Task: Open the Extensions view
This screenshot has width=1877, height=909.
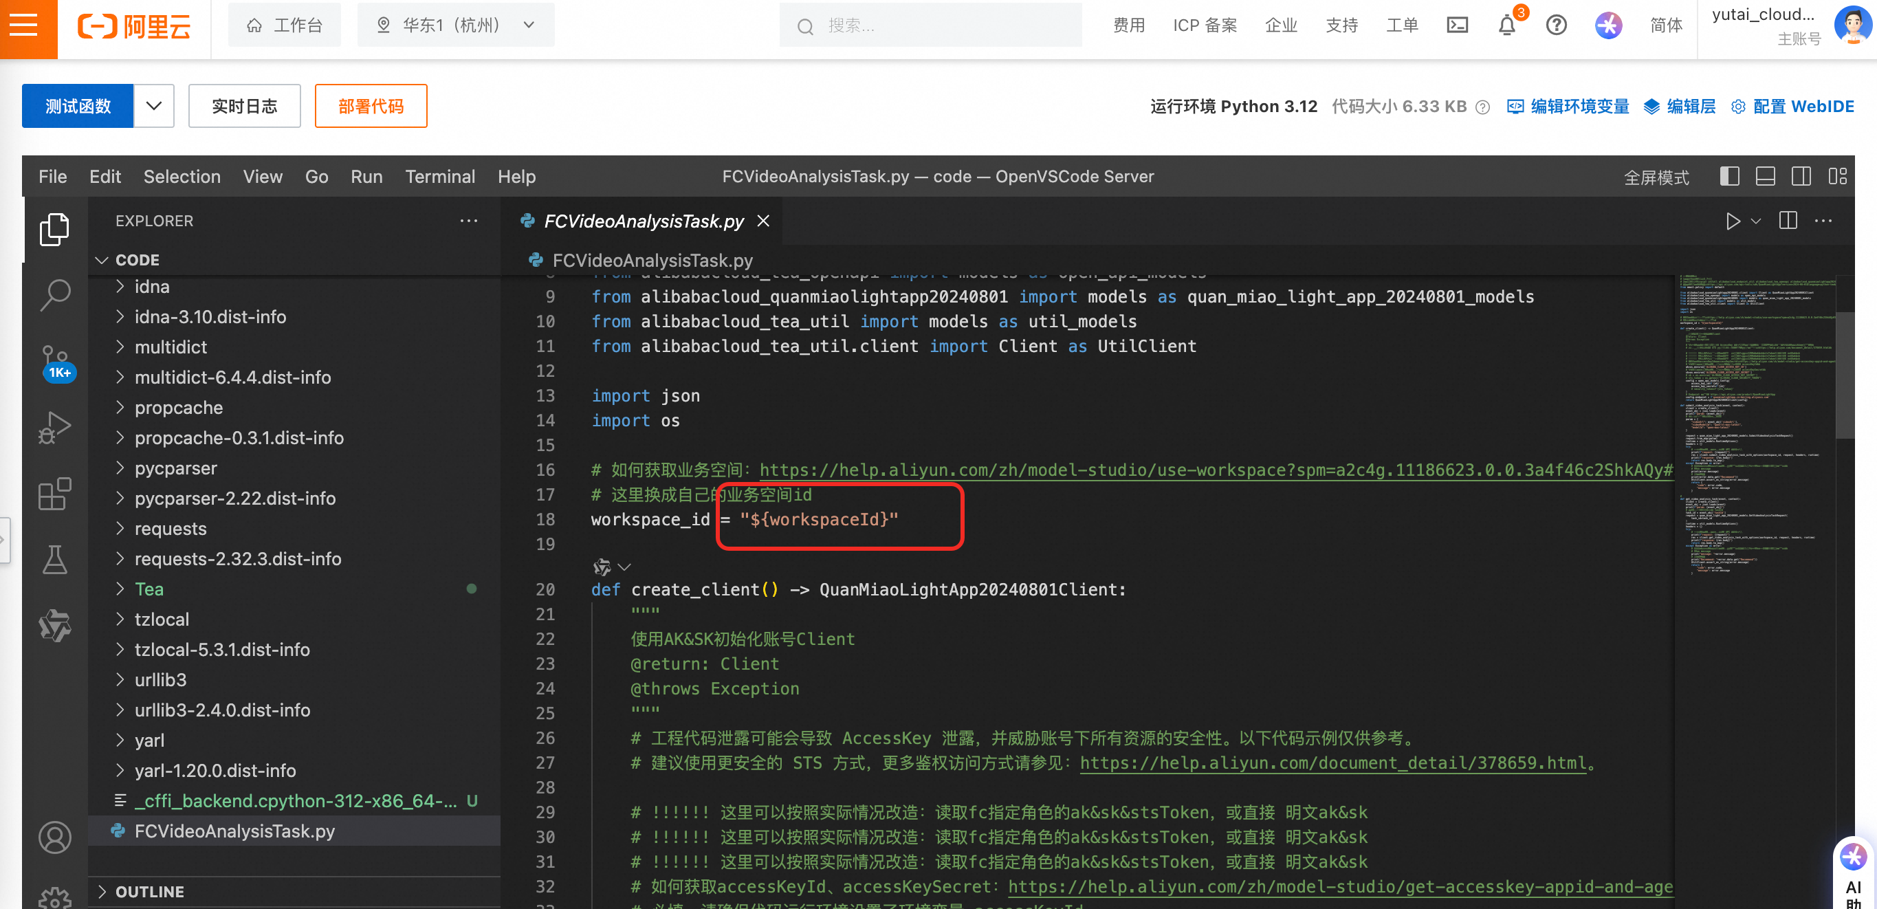Action: (x=54, y=494)
